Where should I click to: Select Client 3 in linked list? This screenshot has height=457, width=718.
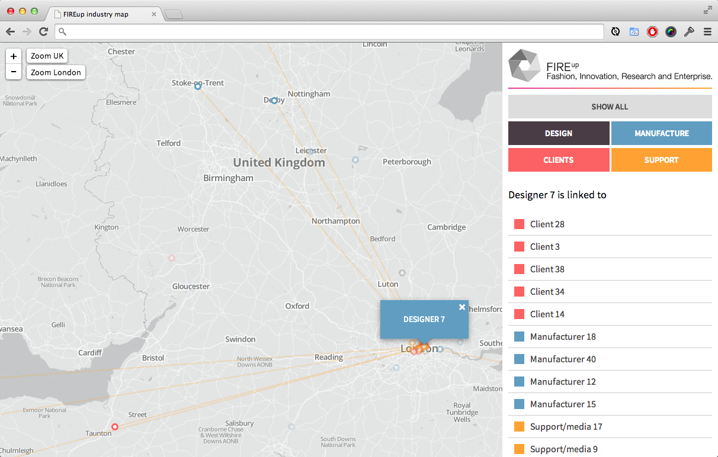tap(610, 247)
